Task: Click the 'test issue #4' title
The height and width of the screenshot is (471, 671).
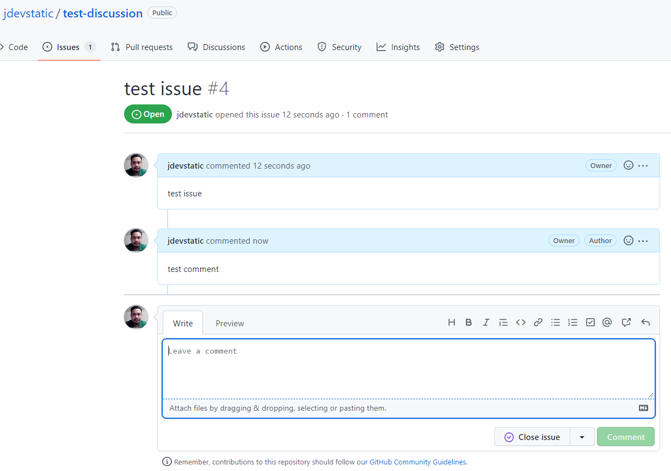Action: pos(176,89)
